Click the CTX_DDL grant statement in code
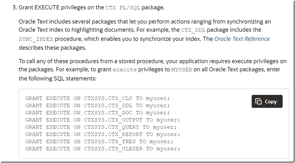The width and height of the screenshot is (295, 163). tap(97, 105)
